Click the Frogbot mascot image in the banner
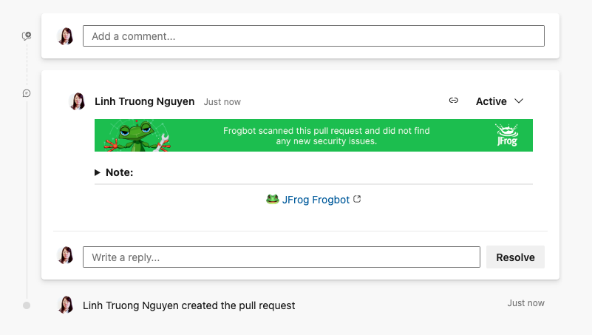Screen dimensions: 592x335 (137, 136)
